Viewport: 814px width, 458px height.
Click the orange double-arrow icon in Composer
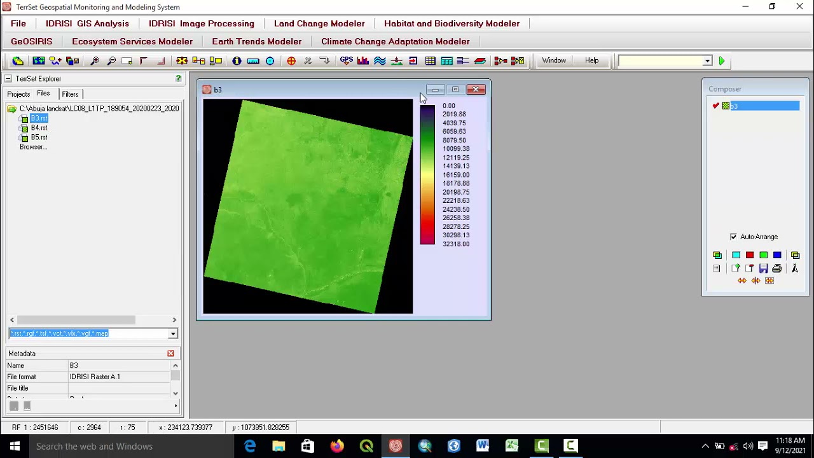742,281
